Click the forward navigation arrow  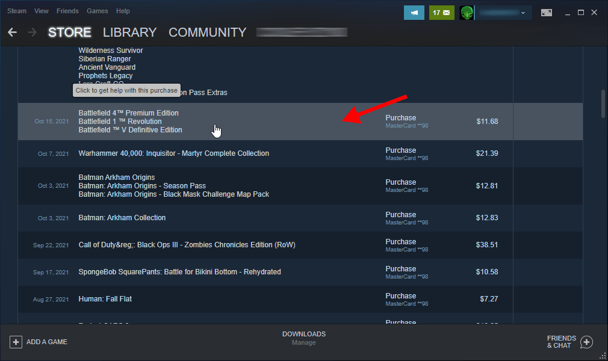pos(32,32)
